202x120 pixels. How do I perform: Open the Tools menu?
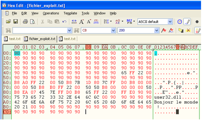click(x=85, y=13)
